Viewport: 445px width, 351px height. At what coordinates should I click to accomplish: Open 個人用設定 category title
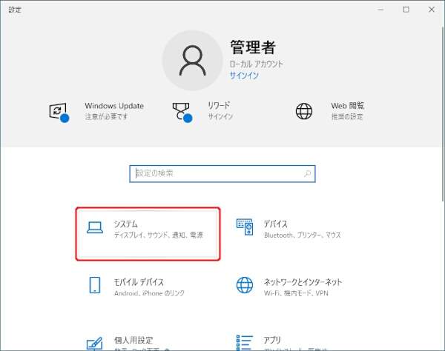[x=133, y=340]
